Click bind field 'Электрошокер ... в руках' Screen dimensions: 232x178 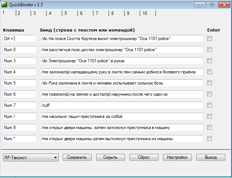(122, 61)
